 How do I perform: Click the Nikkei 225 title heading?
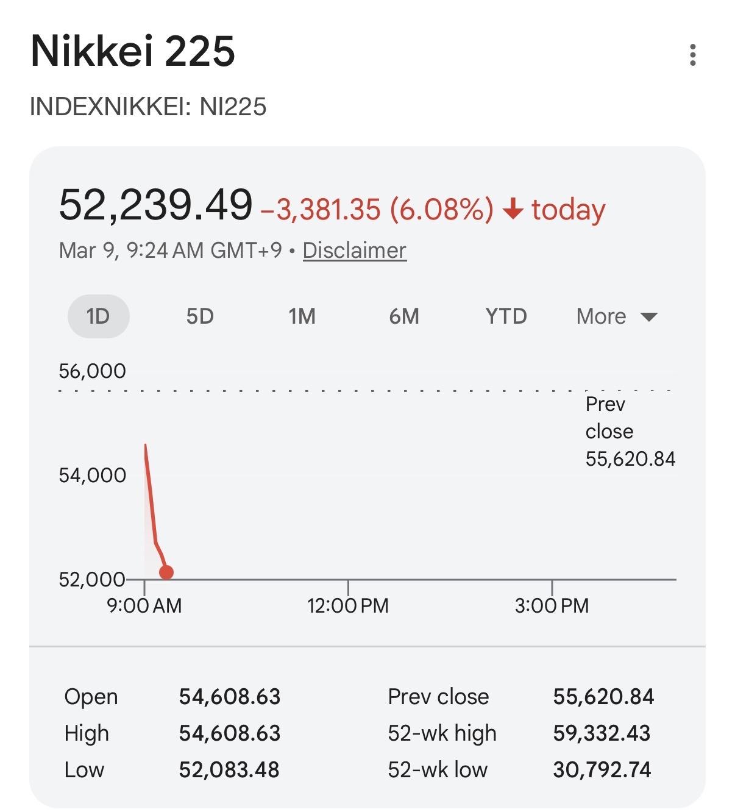coord(133,51)
